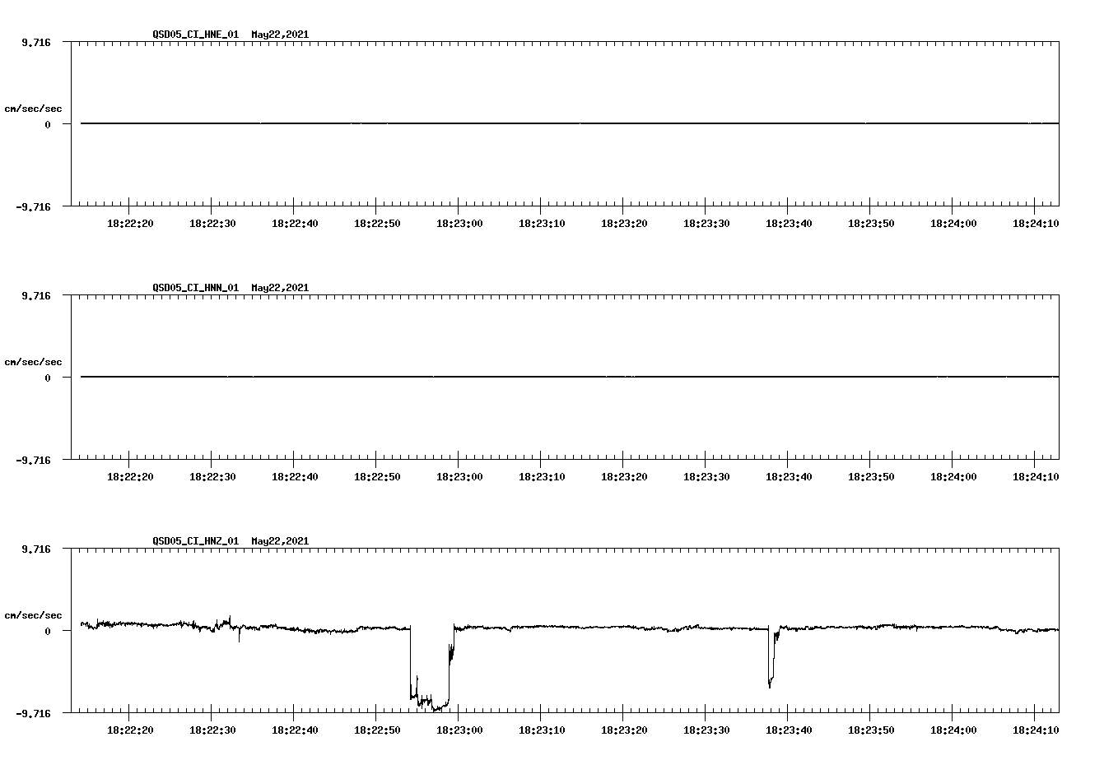Click the 18:23:00 time label under the HNN plot

pyautogui.click(x=459, y=475)
